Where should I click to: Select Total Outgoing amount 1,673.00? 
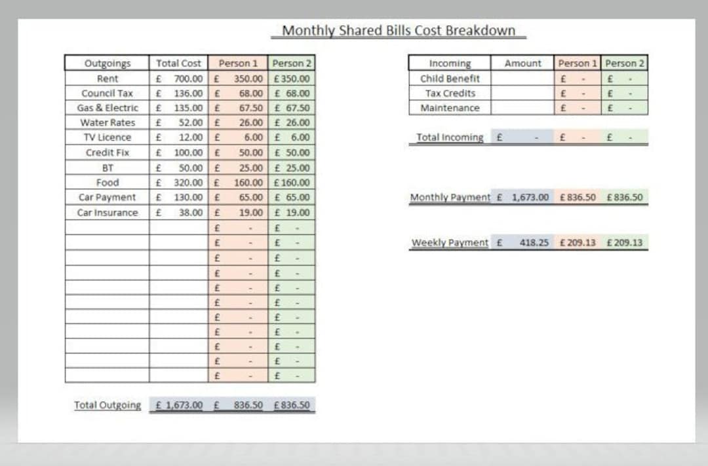[179, 404]
